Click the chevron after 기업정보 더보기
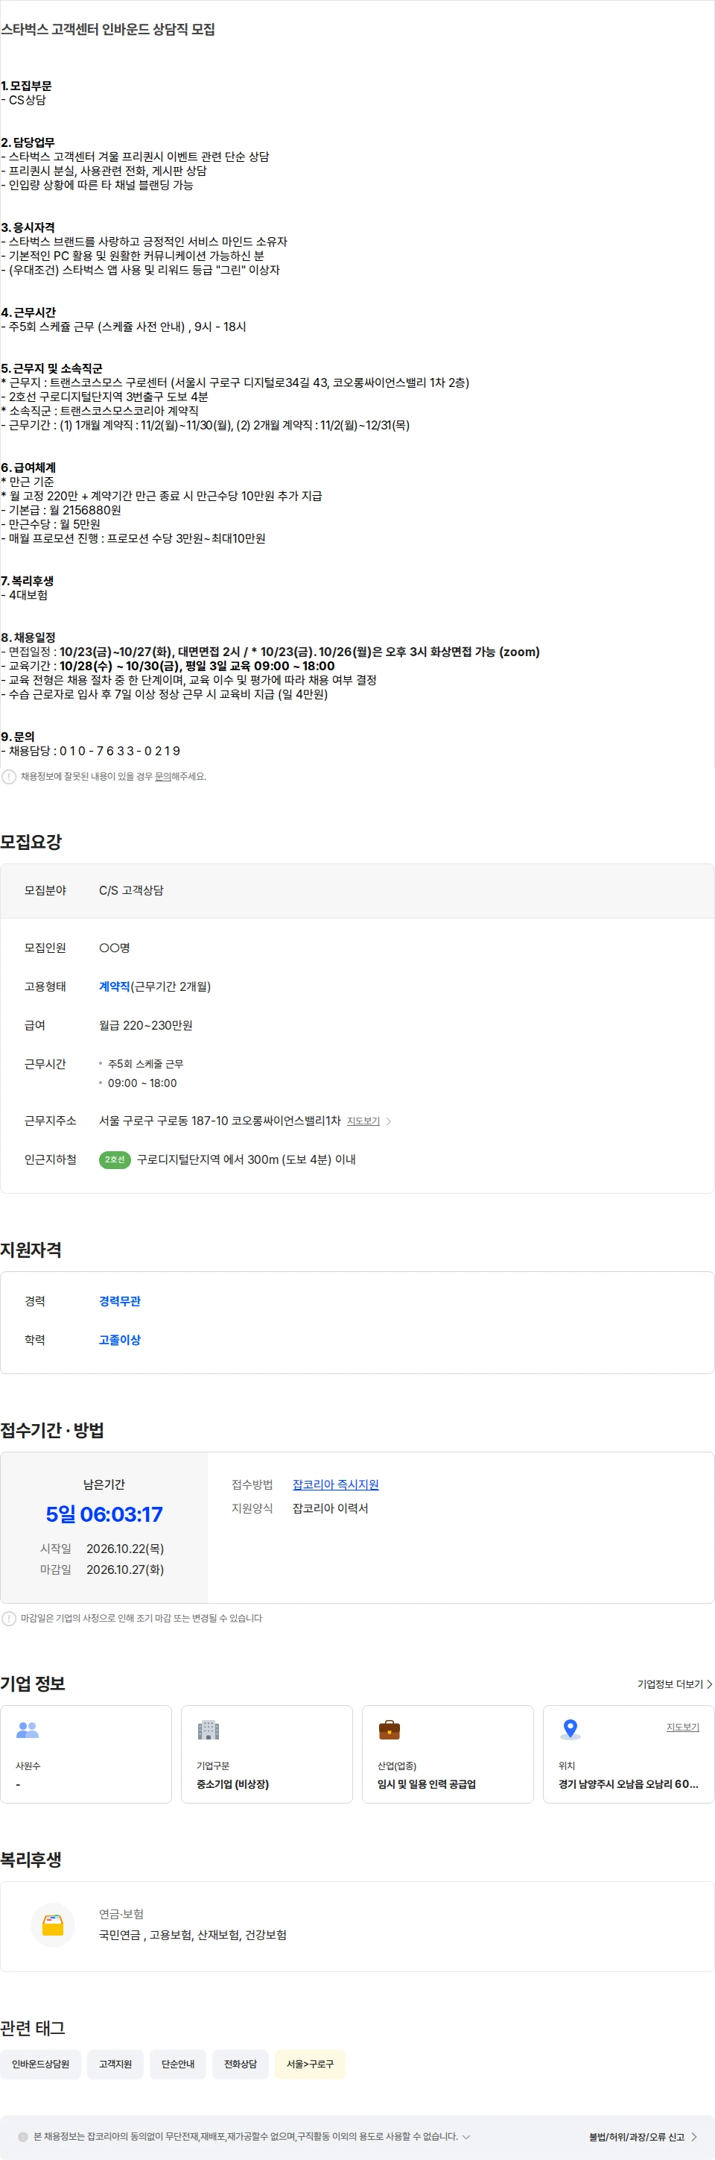715x2160 pixels. pos(709,1684)
